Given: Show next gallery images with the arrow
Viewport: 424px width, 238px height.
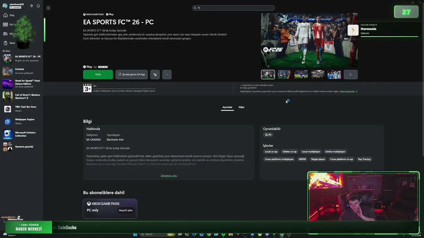Looking at the screenshot, I should [351, 74].
